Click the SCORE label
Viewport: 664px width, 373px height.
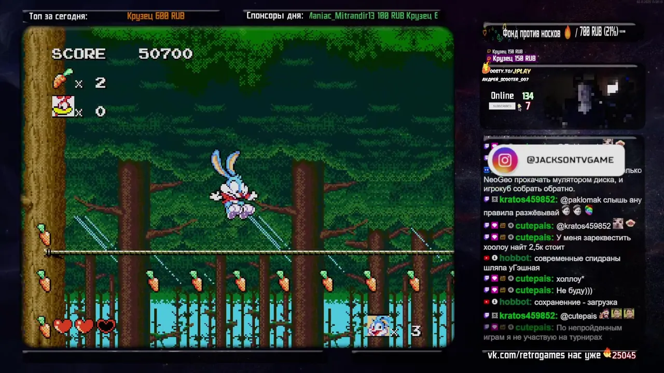point(78,54)
